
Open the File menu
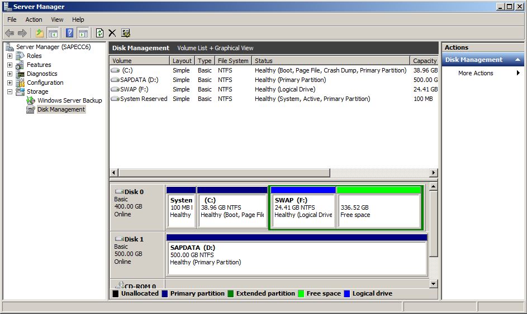[12, 20]
